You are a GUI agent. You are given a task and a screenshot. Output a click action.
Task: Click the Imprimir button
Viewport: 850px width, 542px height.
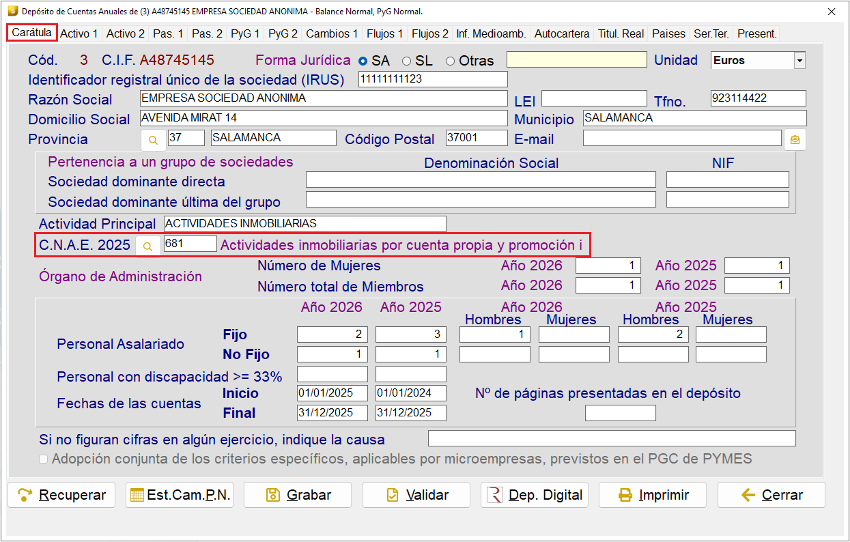tap(653, 495)
